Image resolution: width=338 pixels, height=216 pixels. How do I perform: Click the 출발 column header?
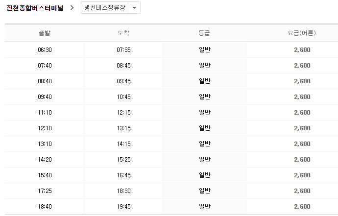(45, 33)
